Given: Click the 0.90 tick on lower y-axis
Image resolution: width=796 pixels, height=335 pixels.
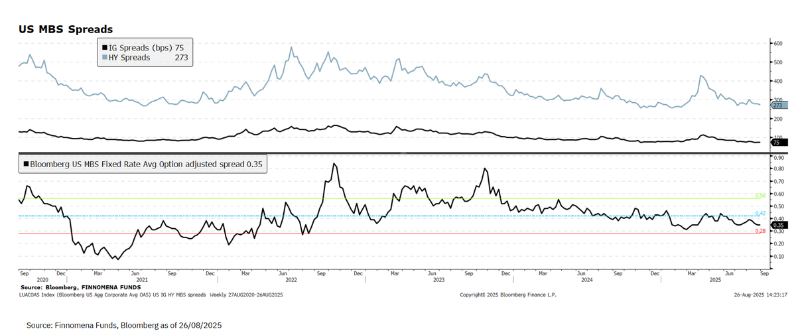Looking at the screenshot, I should coord(777,158).
